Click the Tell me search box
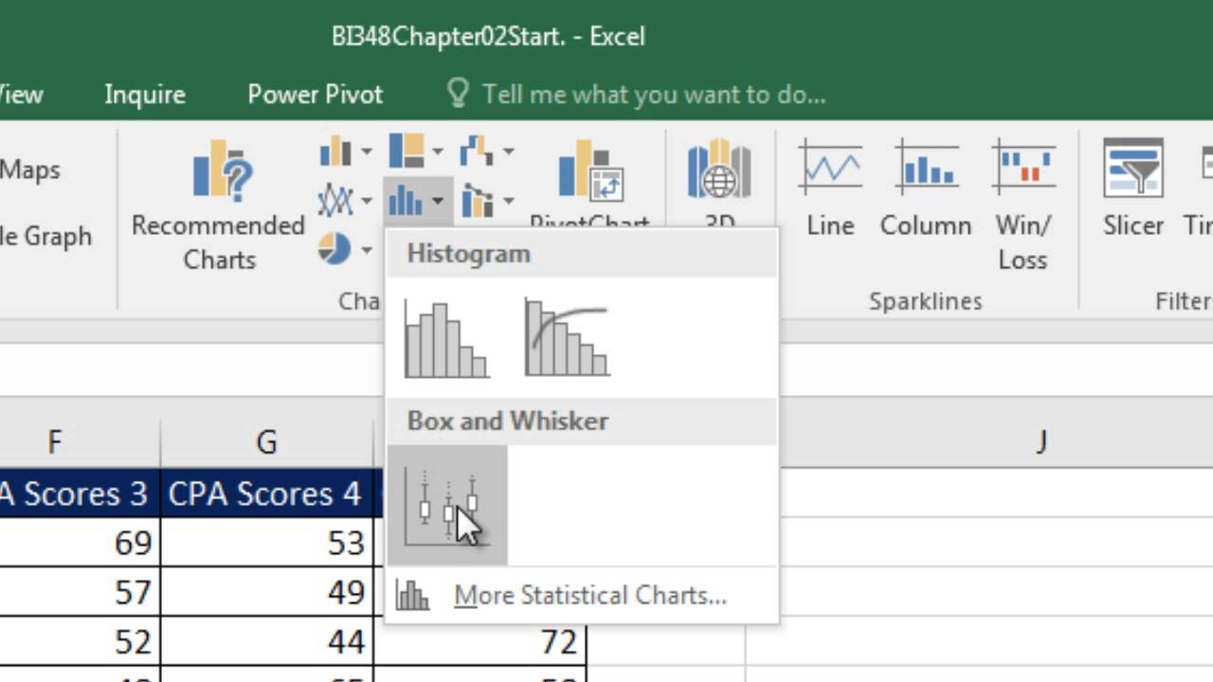 click(654, 95)
